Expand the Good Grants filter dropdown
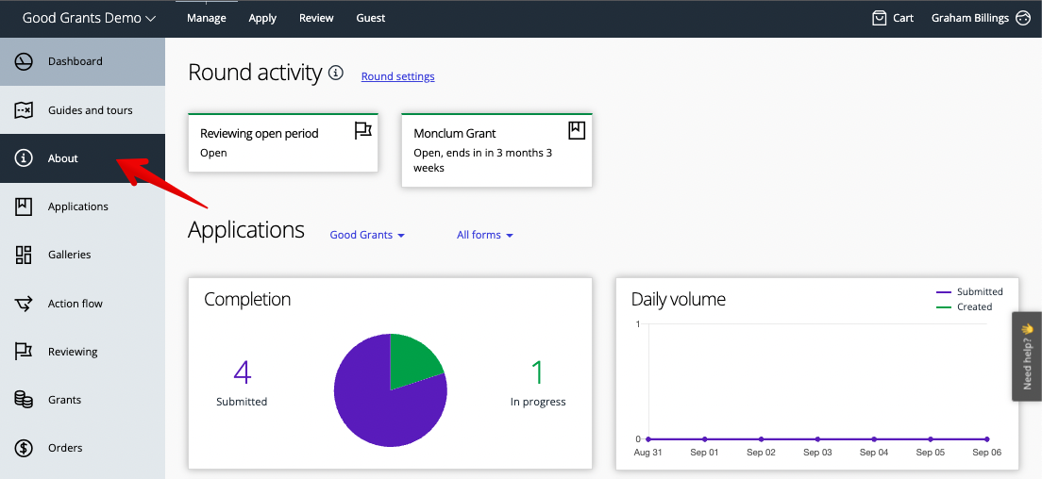The image size is (1042, 479). coord(367,235)
